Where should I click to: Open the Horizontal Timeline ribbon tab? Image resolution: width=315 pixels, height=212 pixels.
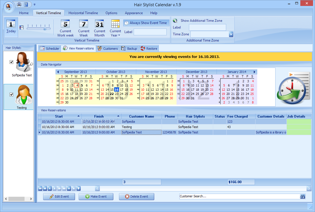click(x=83, y=13)
